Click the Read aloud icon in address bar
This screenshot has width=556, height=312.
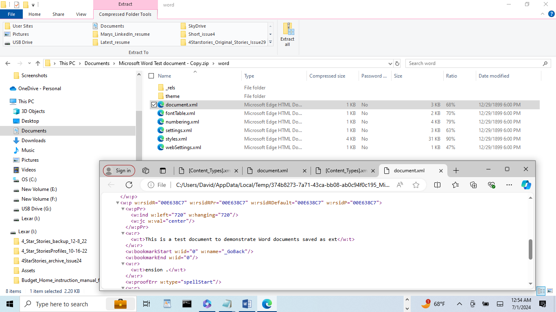coord(400,185)
